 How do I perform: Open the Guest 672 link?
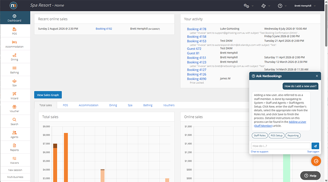pos(194,49)
